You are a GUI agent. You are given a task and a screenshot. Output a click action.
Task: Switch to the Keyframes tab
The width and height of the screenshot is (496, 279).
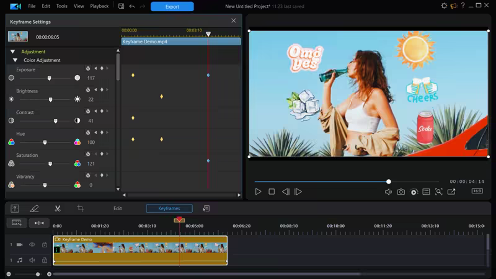pyautogui.click(x=169, y=209)
